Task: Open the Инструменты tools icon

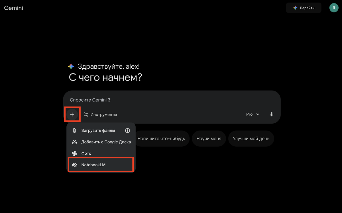Action: tap(86, 114)
